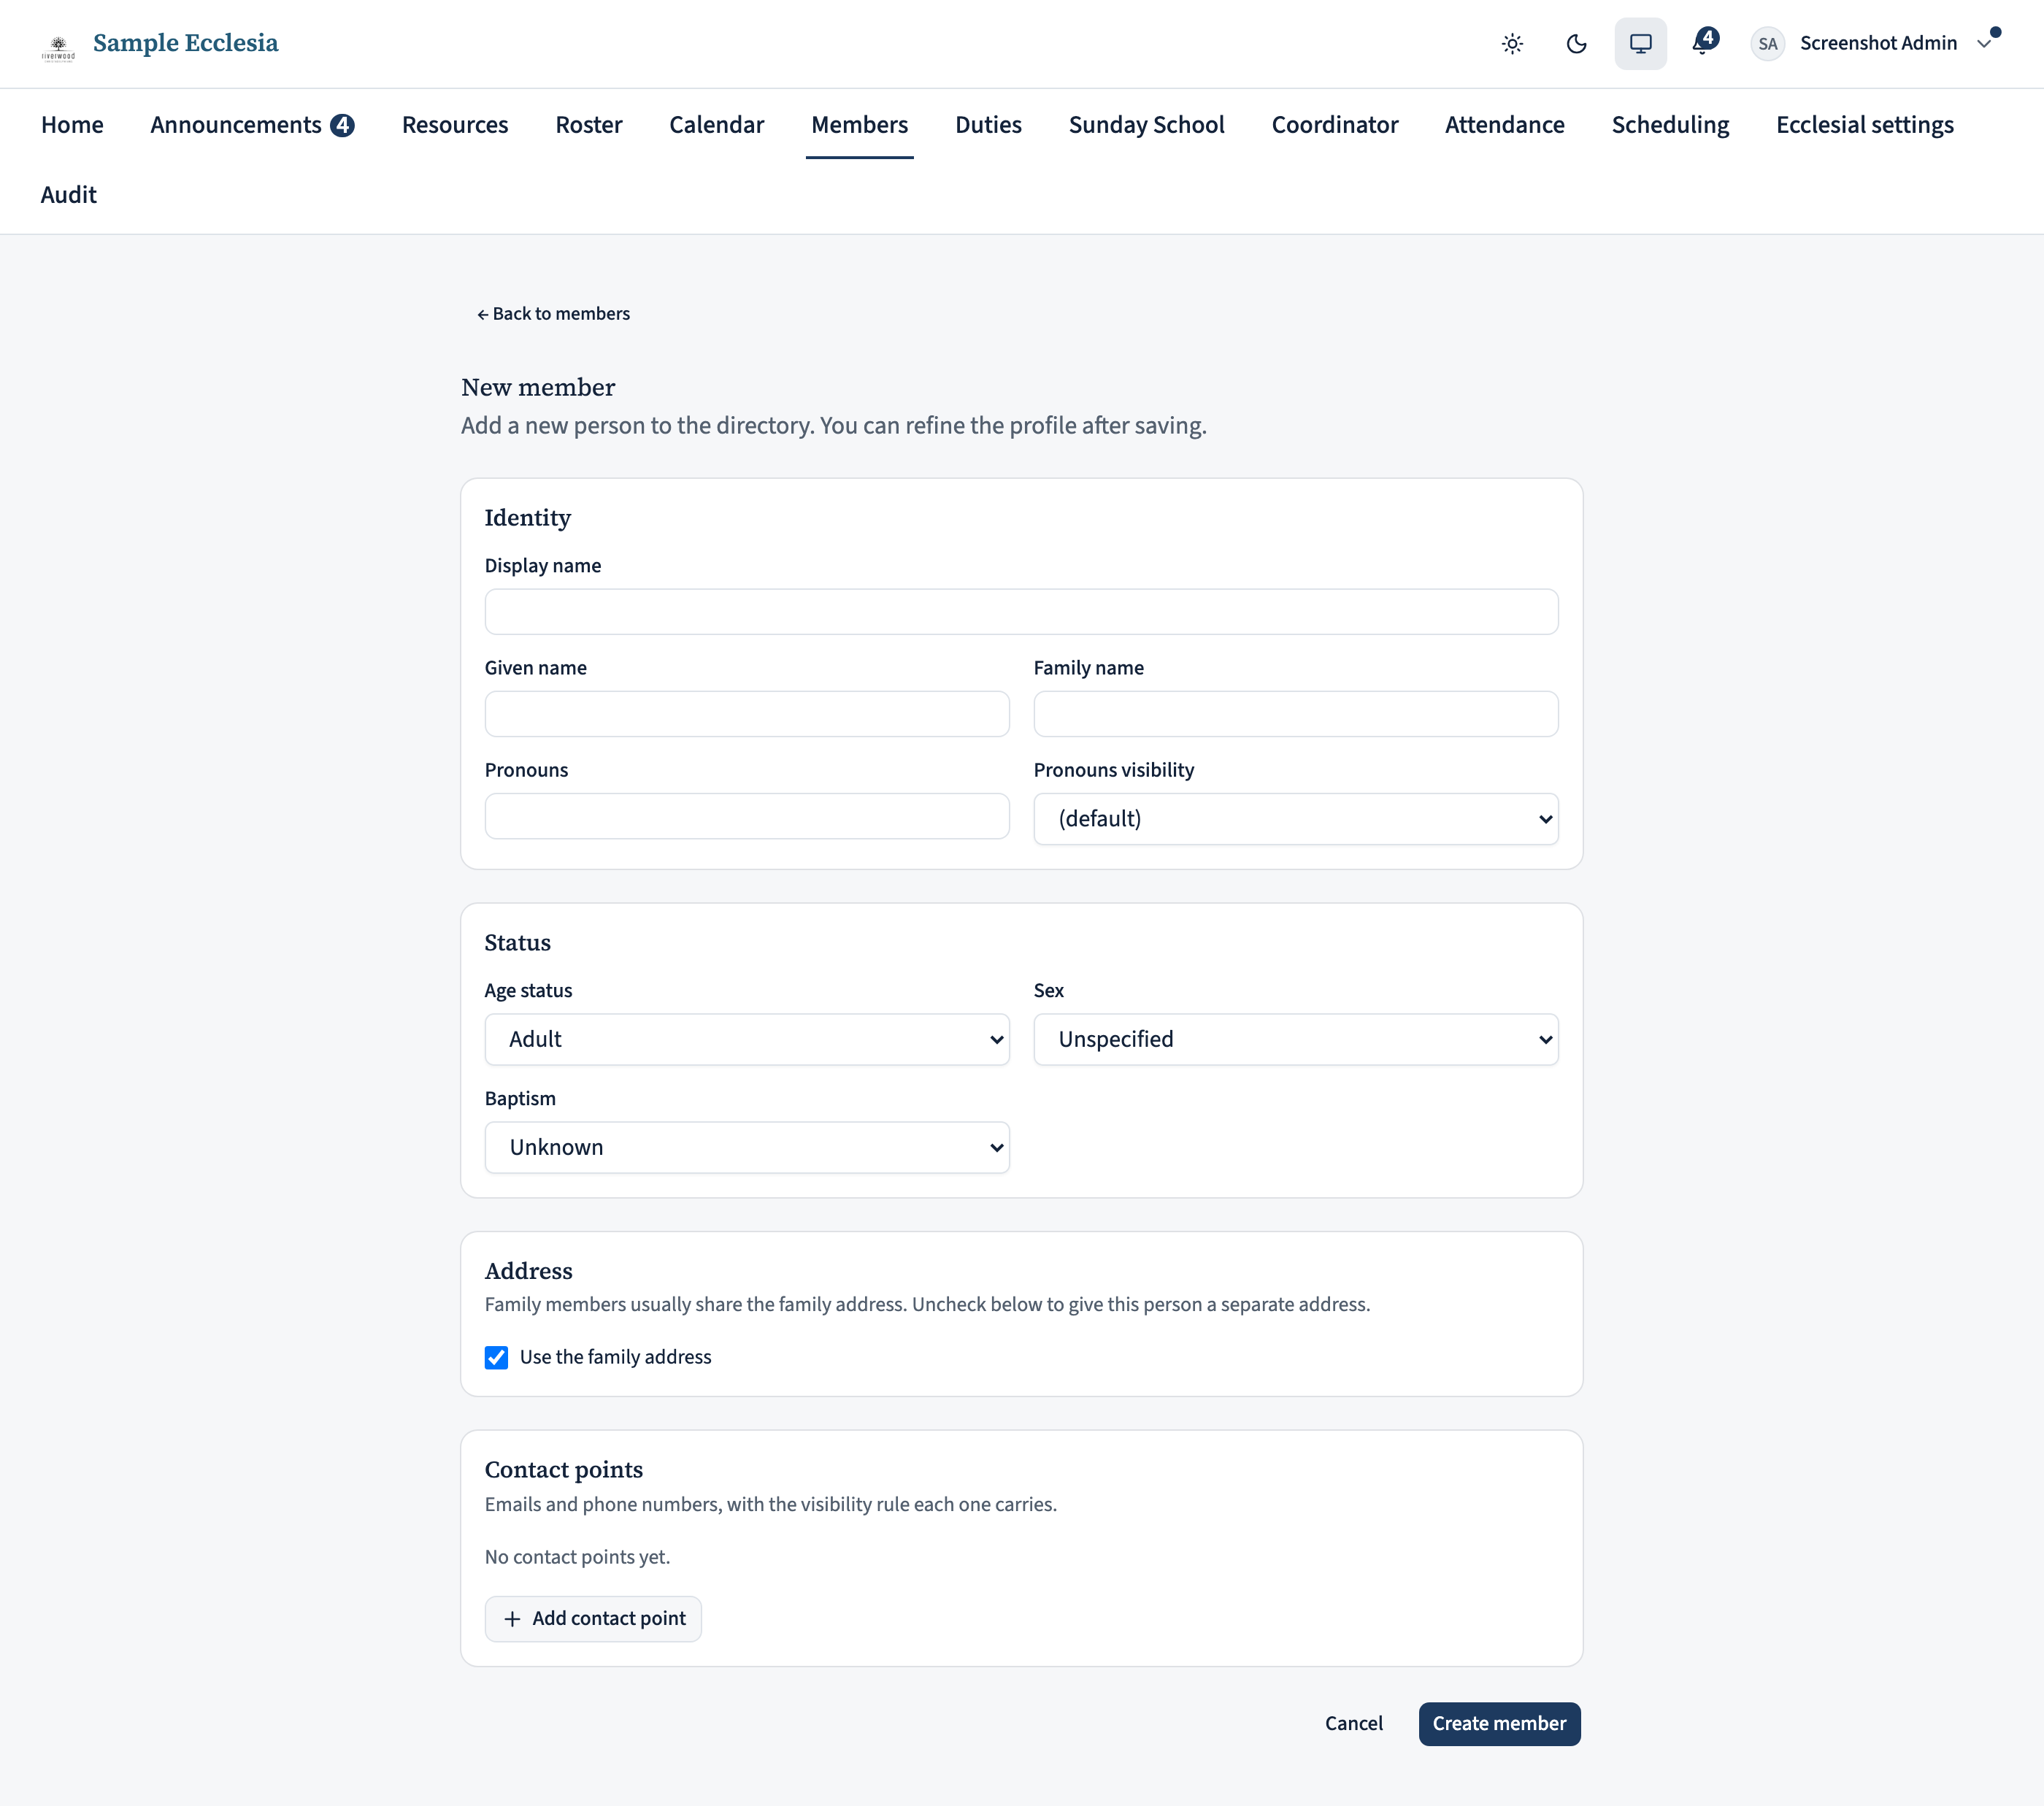Image resolution: width=2044 pixels, height=1806 pixels.
Task: Select the Members tab
Action: pos(859,124)
